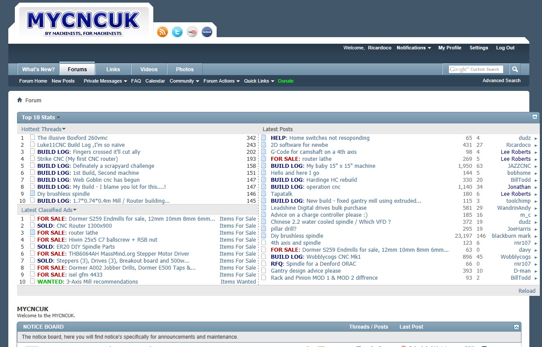The width and height of the screenshot is (542, 347).
Task: Open the FAQ menu item
Action: [x=136, y=81]
